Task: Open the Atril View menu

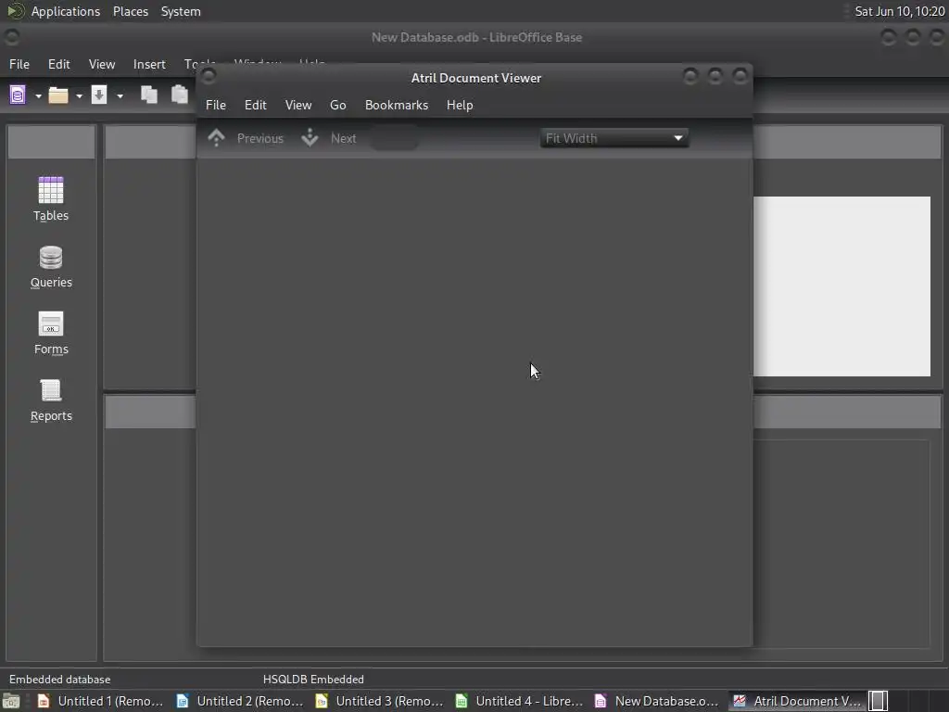Action: click(298, 105)
